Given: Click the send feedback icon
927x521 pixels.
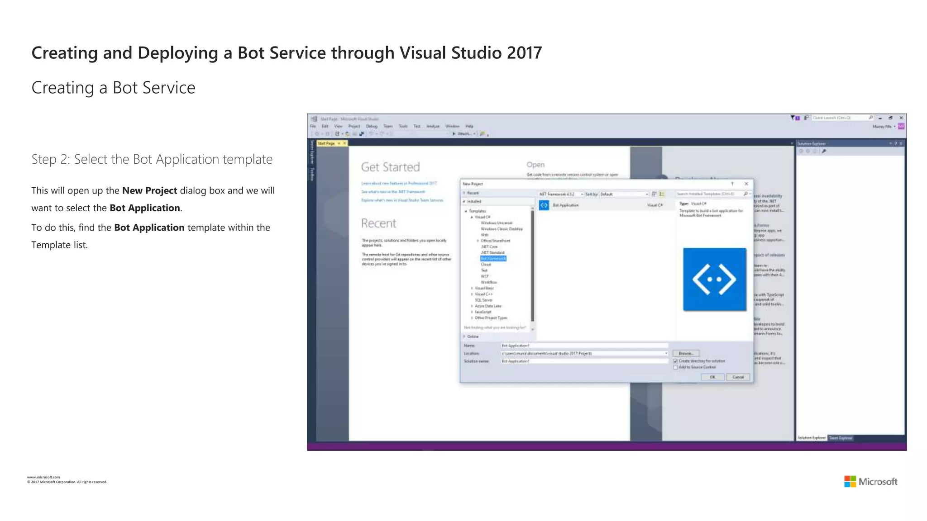Looking at the screenshot, I should click(806, 118).
